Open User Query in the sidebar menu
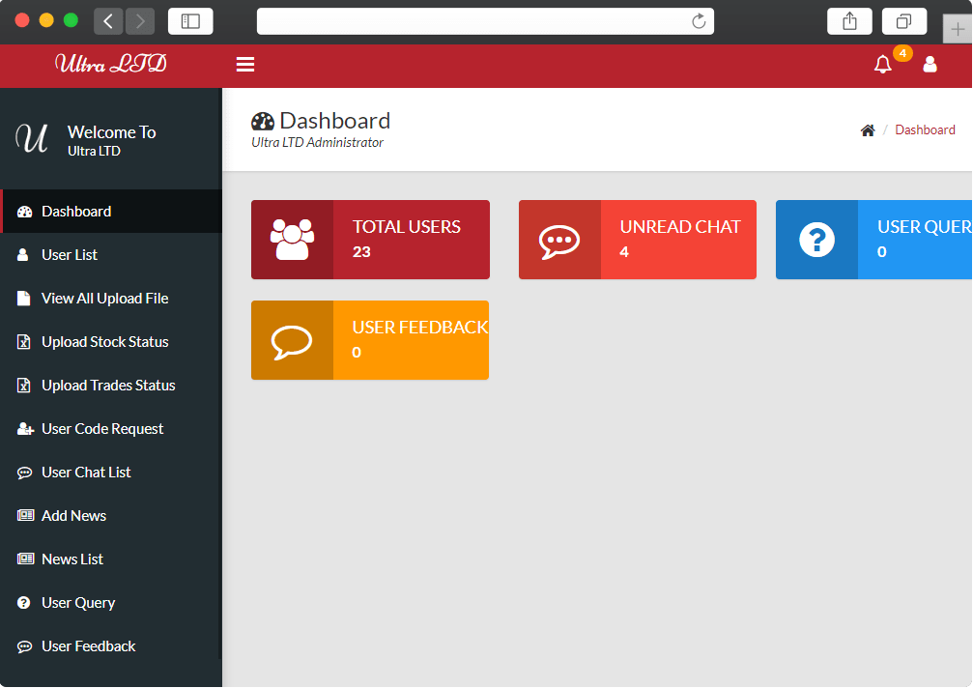The height and width of the screenshot is (688, 973). [x=111, y=602]
